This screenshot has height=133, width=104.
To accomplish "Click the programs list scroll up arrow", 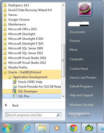I will pos(63,5).
